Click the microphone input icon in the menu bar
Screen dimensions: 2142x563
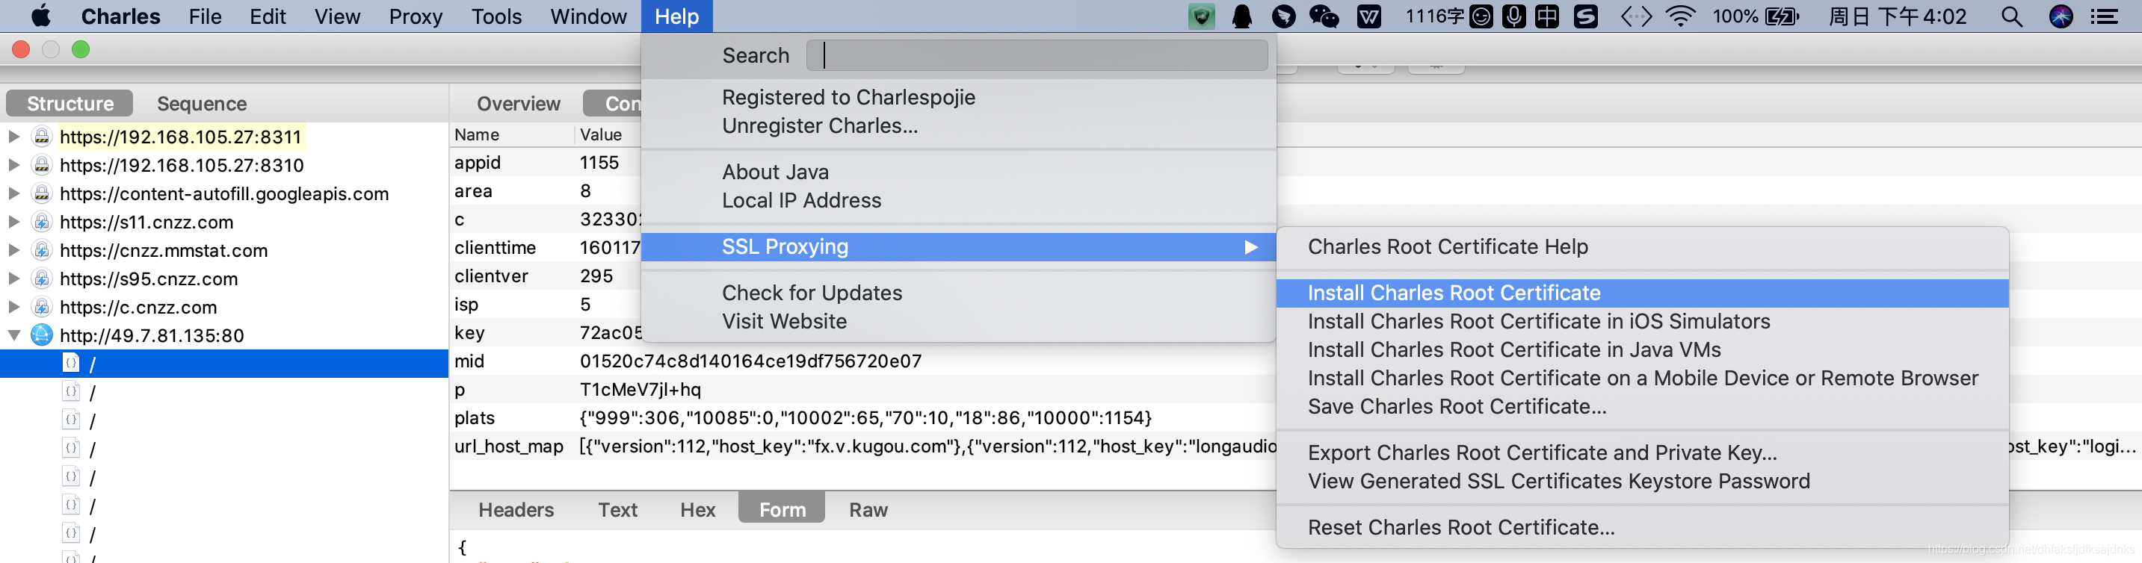point(1513,16)
